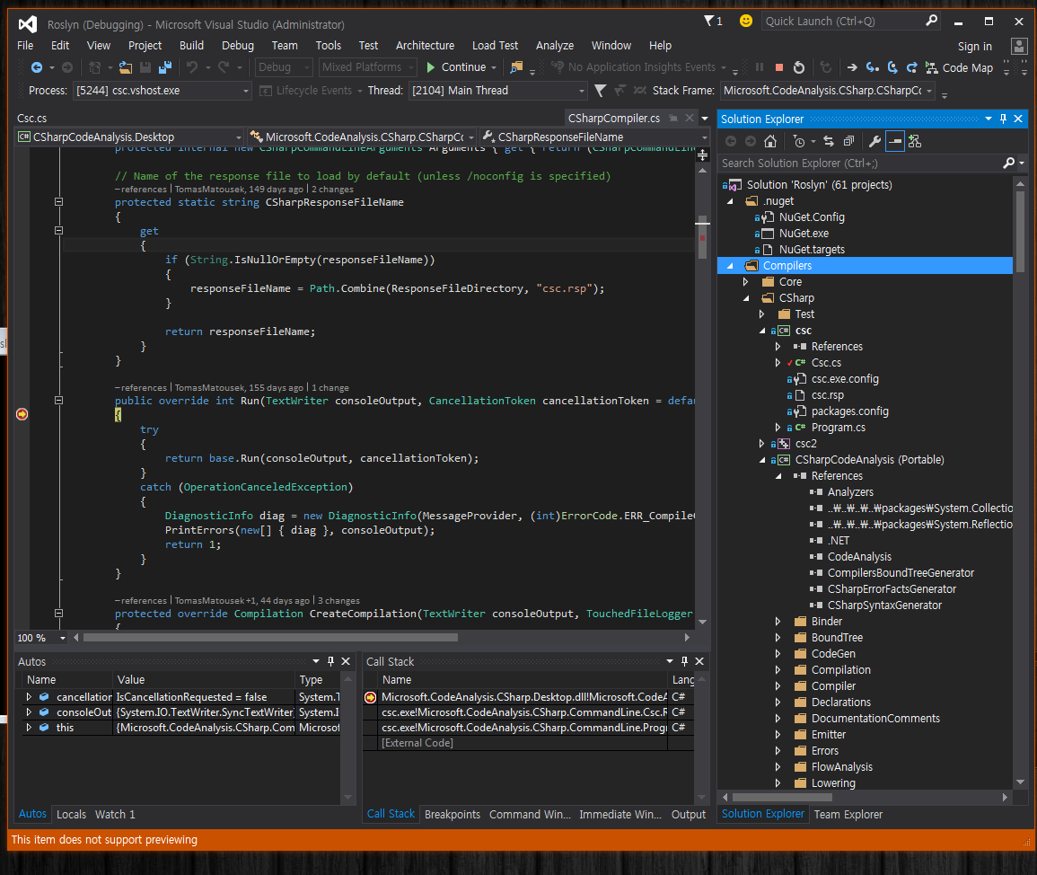Click the Restart debugging icon

click(x=798, y=67)
